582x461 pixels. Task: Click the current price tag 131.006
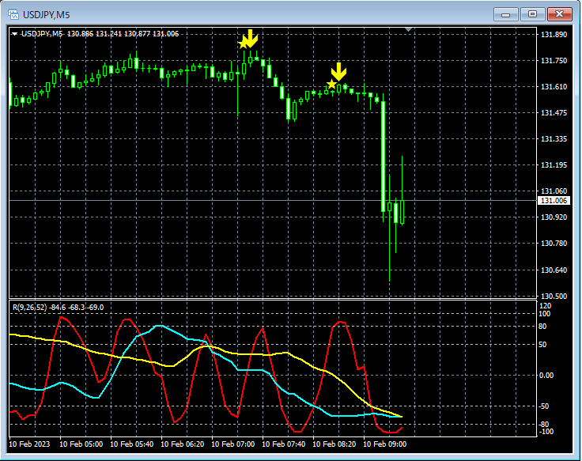point(554,201)
